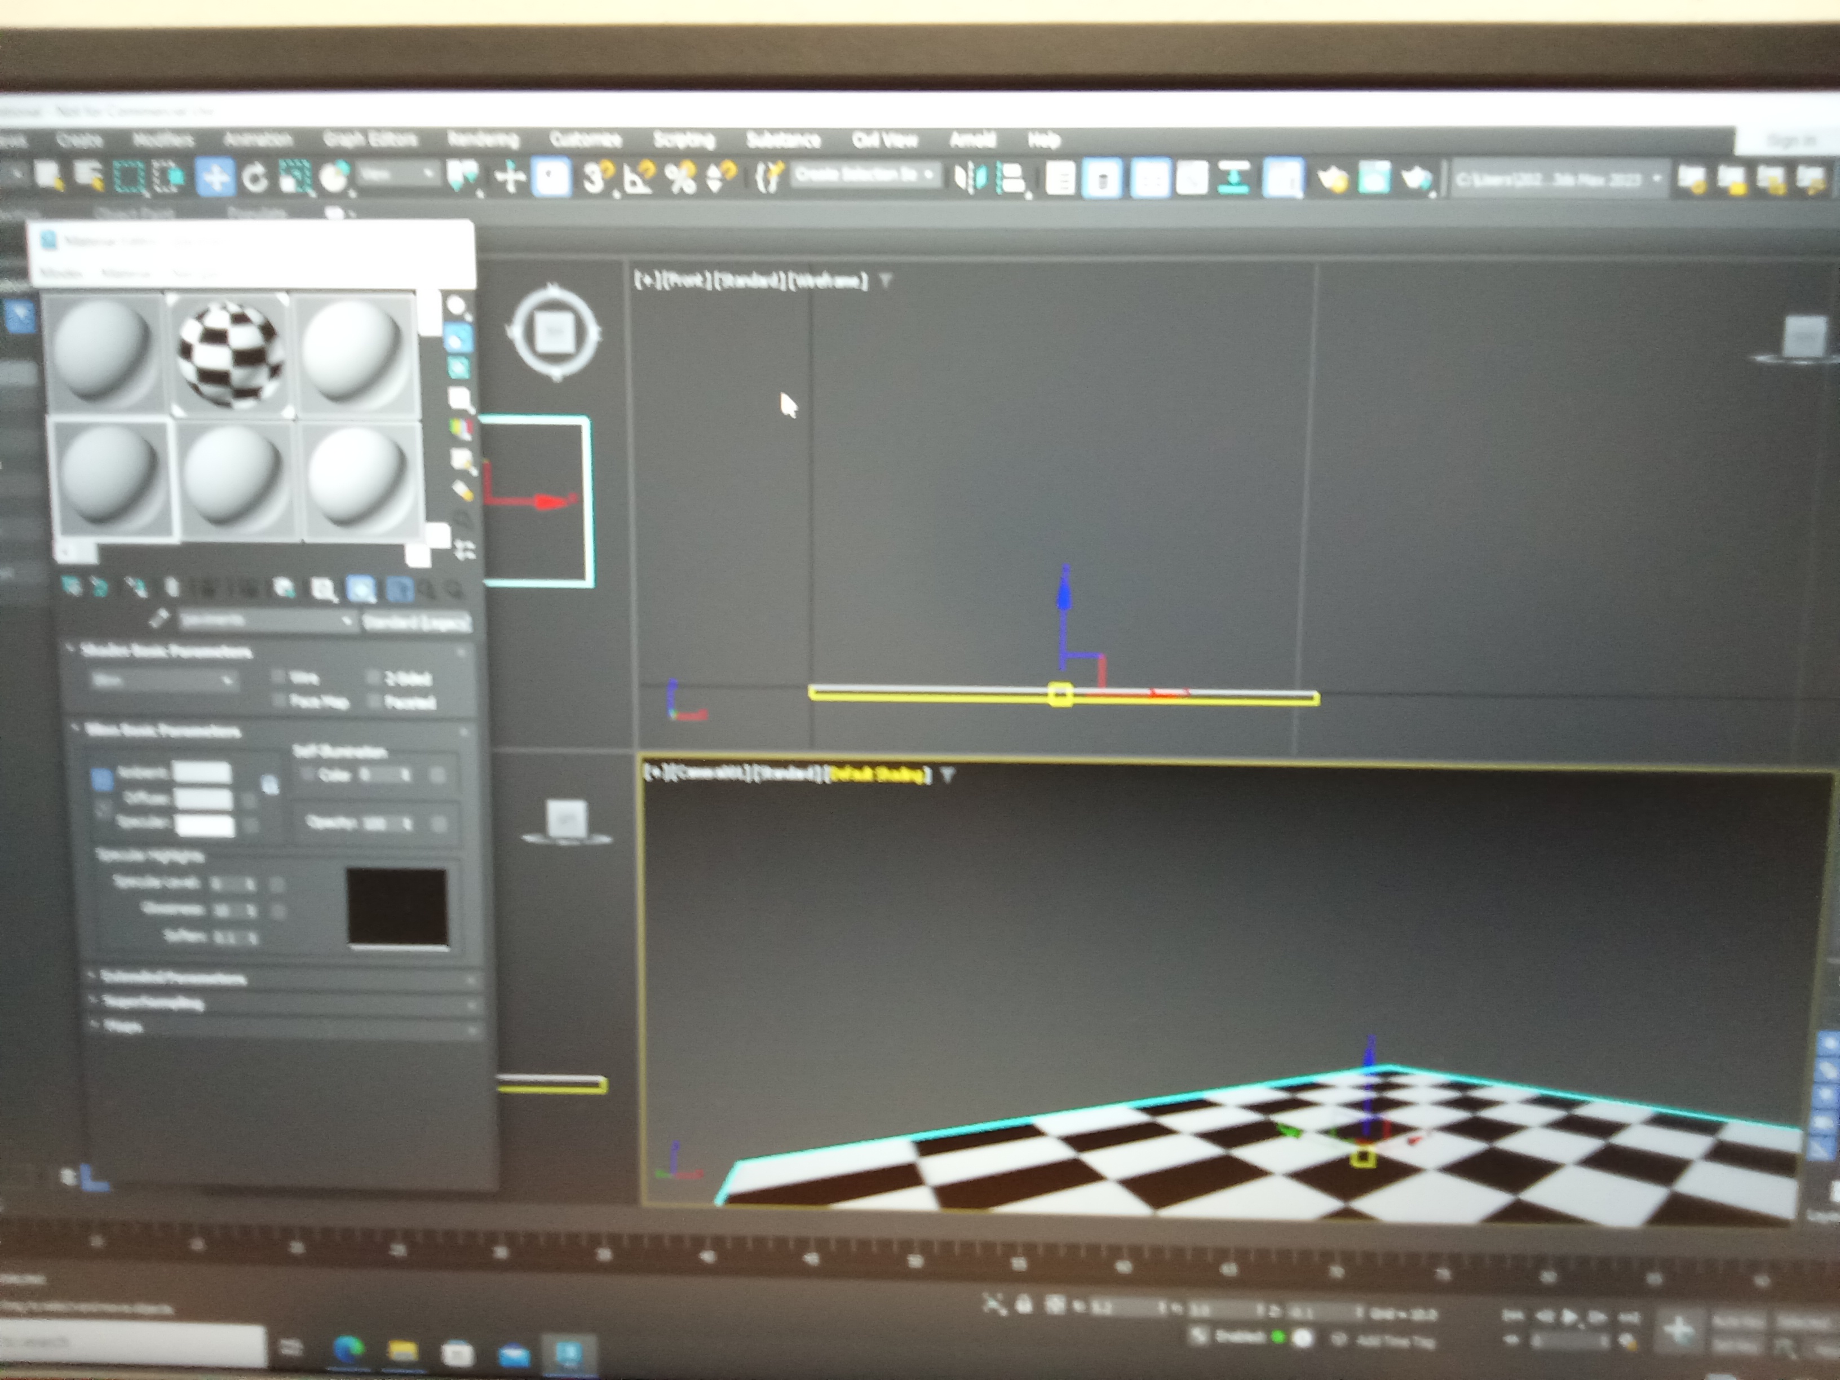
Task: Toggle the Layer Explorer icon
Action: [1102, 179]
